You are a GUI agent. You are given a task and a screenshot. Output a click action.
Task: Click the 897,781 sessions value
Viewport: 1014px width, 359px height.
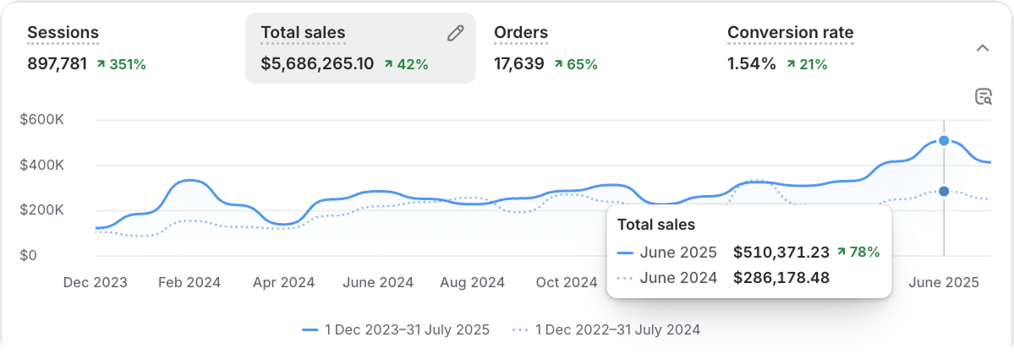click(57, 64)
